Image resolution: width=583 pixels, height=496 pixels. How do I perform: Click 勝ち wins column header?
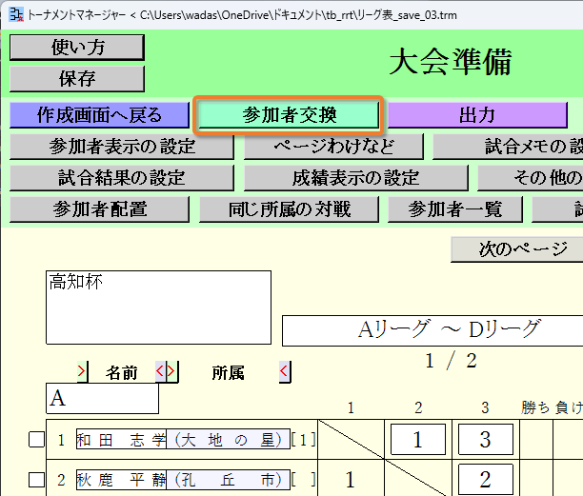(x=535, y=408)
